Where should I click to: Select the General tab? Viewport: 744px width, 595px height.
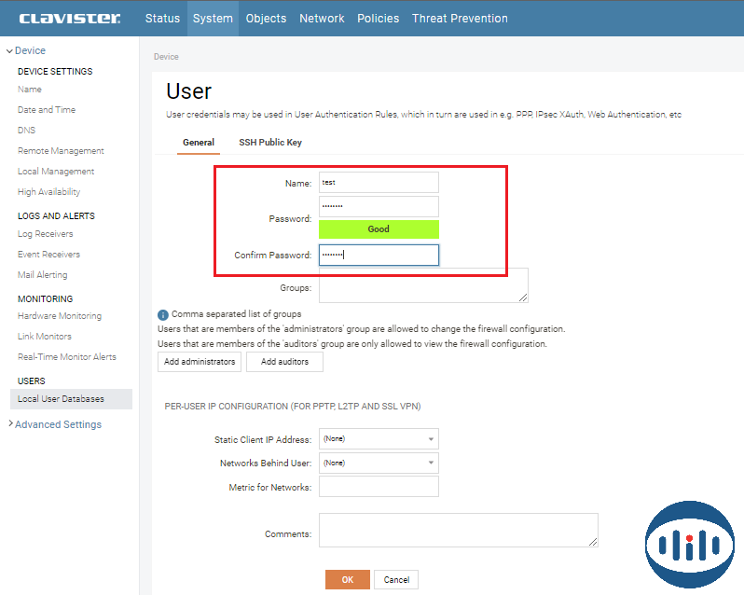pos(199,143)
